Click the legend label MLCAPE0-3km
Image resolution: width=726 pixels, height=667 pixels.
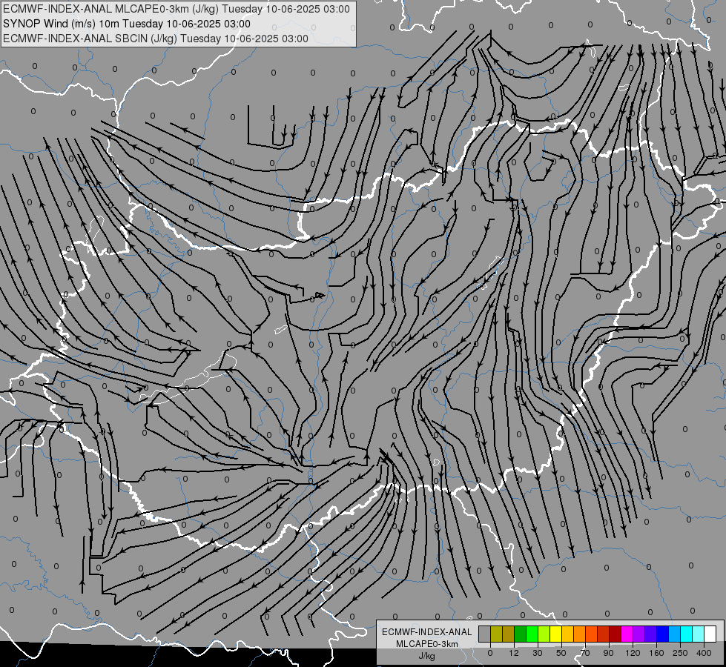click(x=427, y=644)
